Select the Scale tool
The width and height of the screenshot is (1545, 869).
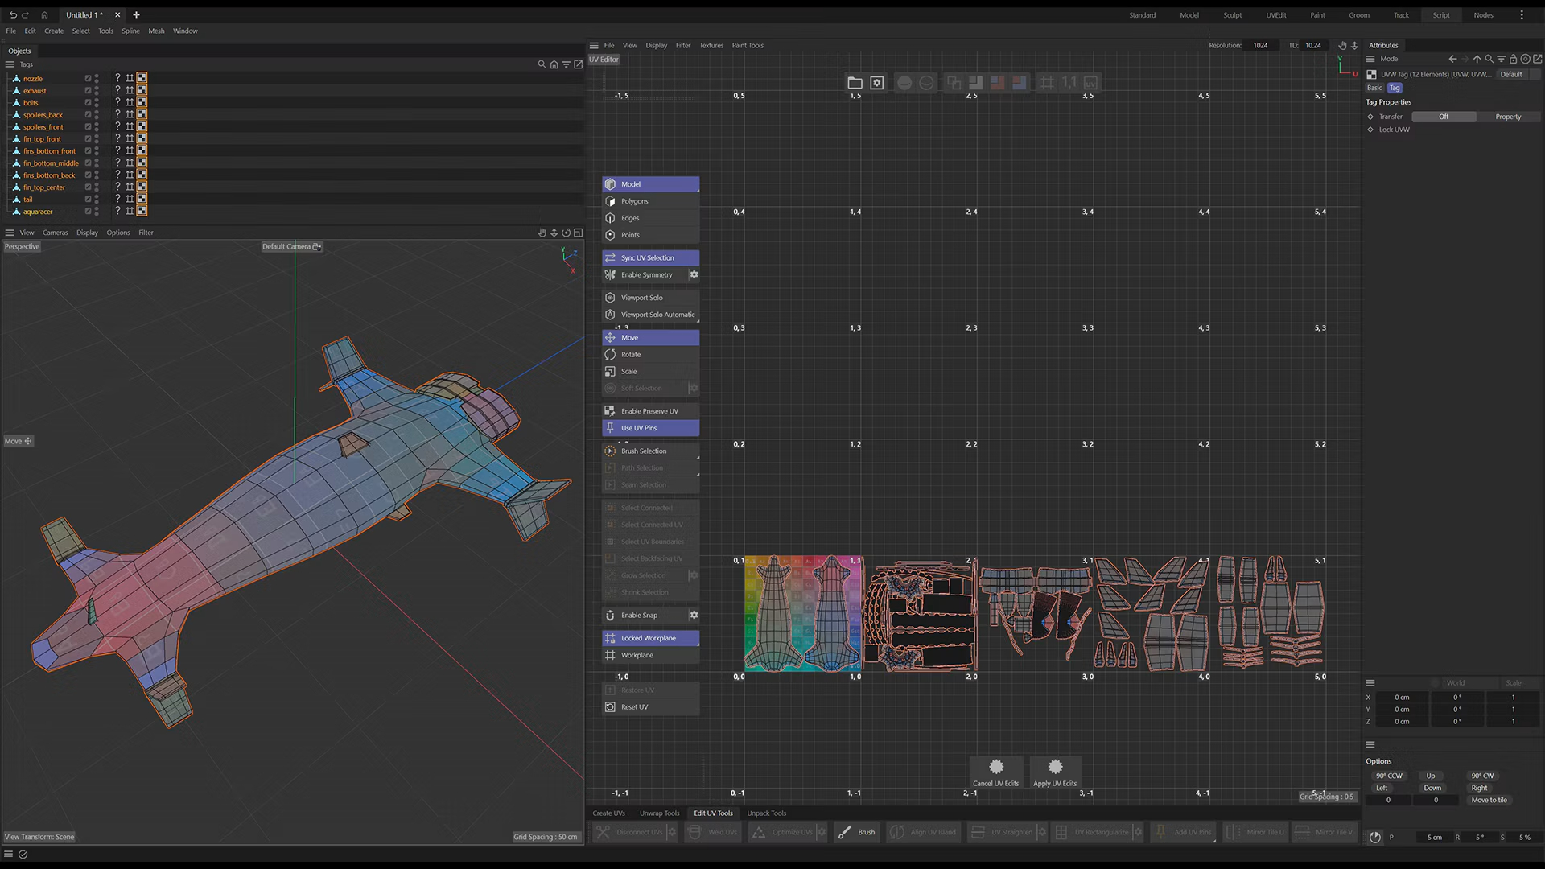tap(650, 372)
